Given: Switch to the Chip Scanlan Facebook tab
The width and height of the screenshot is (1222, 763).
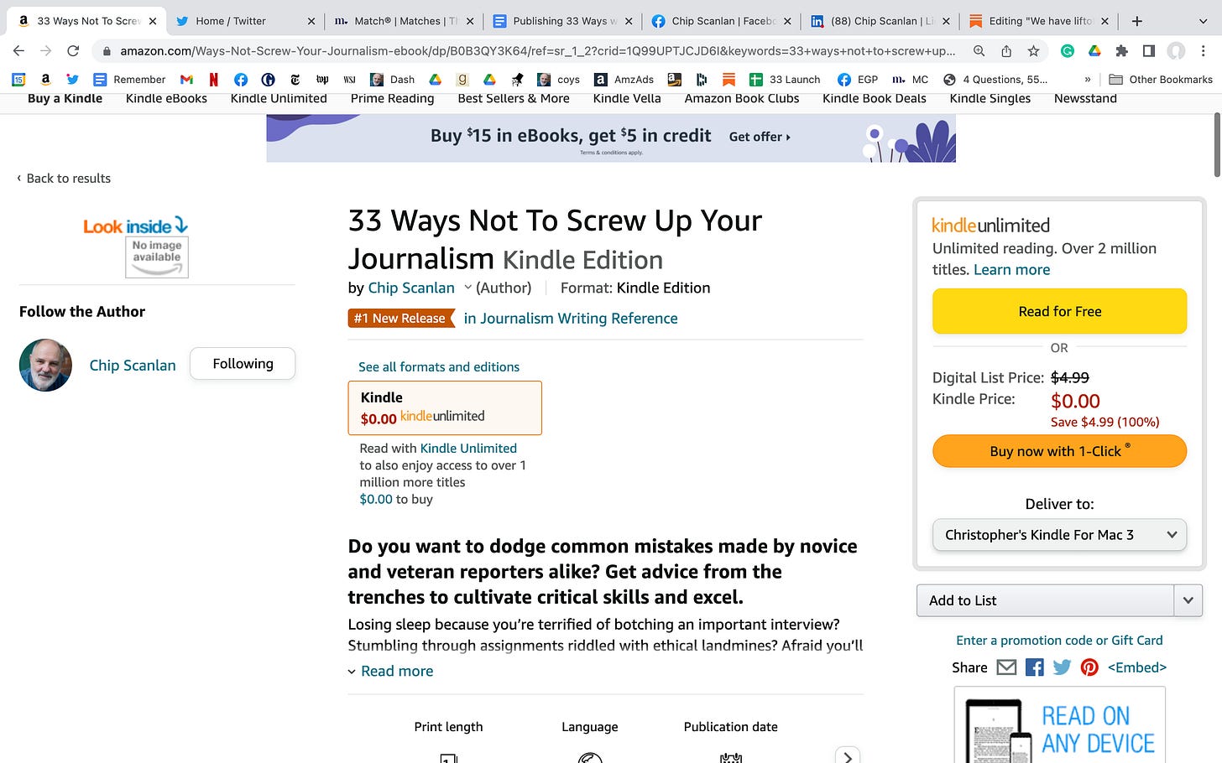Looking at the screenshot, I should (721, 21).
